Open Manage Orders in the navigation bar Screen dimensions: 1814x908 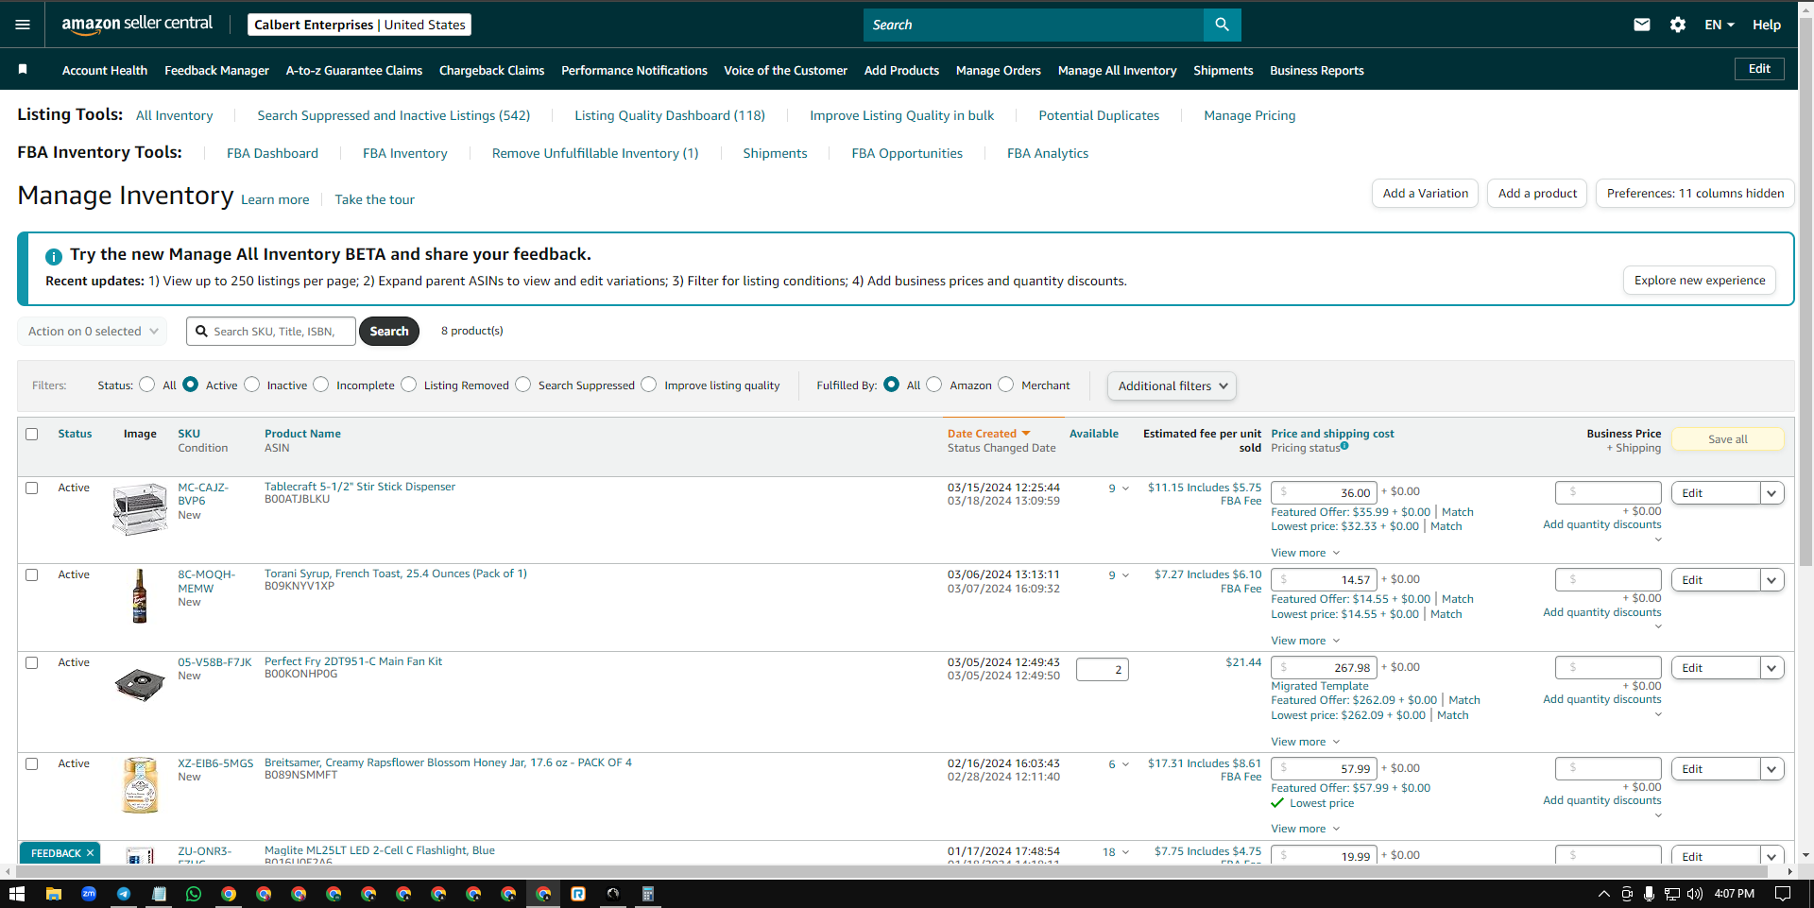[x=998, y=70]
